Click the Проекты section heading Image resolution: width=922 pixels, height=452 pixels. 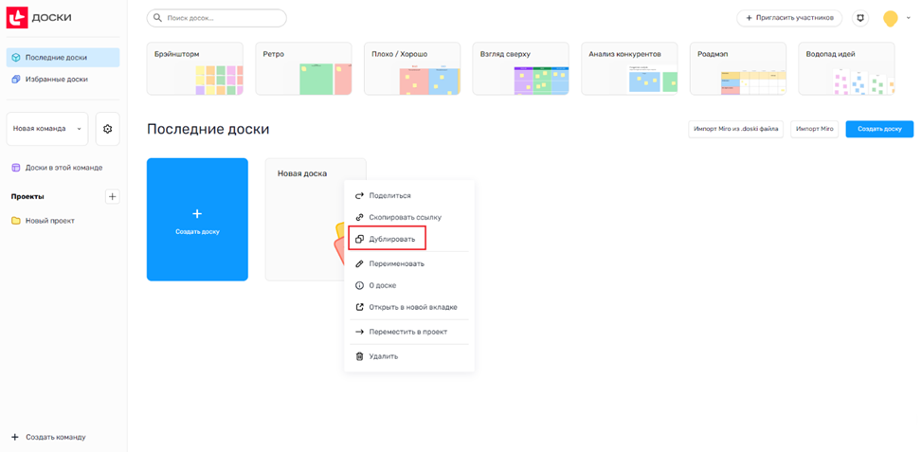pos(27,196)
